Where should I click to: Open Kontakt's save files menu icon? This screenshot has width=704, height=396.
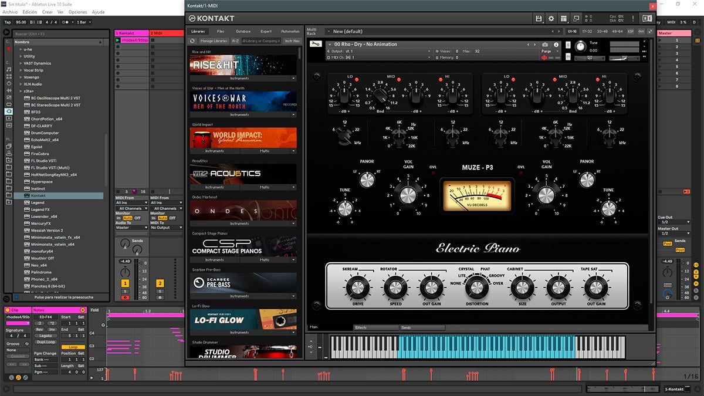pyautogui.click(x=539, y=18)
